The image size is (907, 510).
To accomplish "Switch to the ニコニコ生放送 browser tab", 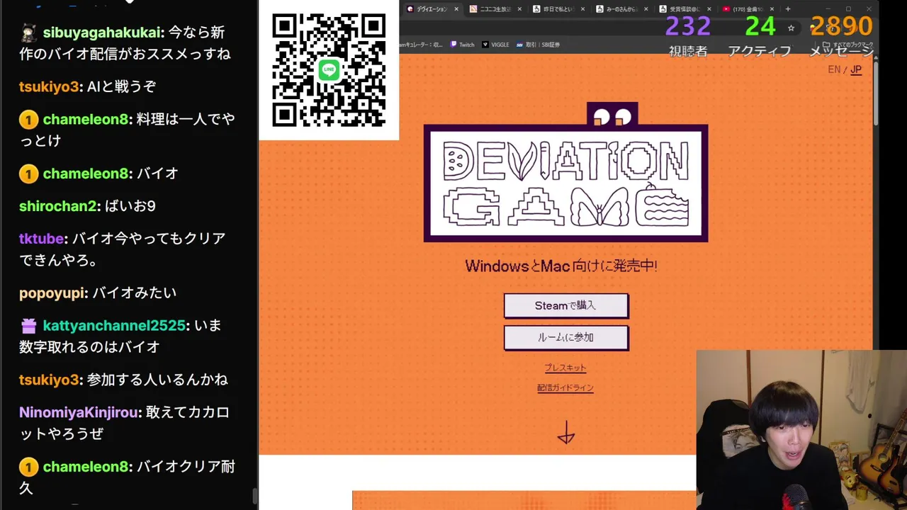I will click(x=495, y=9).
